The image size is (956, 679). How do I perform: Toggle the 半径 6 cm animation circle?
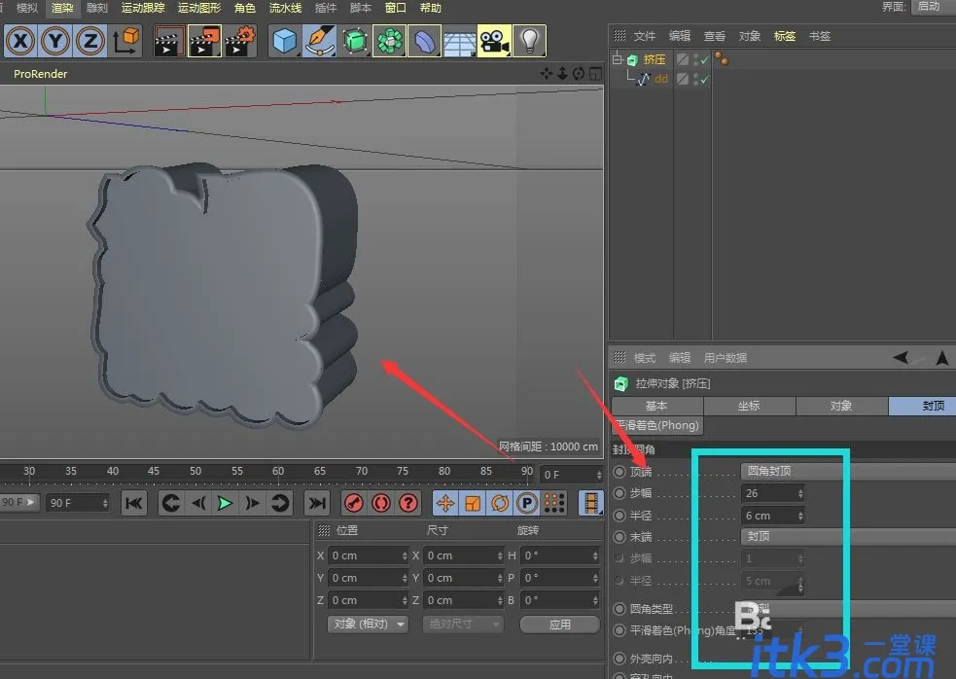pyautogui.click(x=620, y=516)
